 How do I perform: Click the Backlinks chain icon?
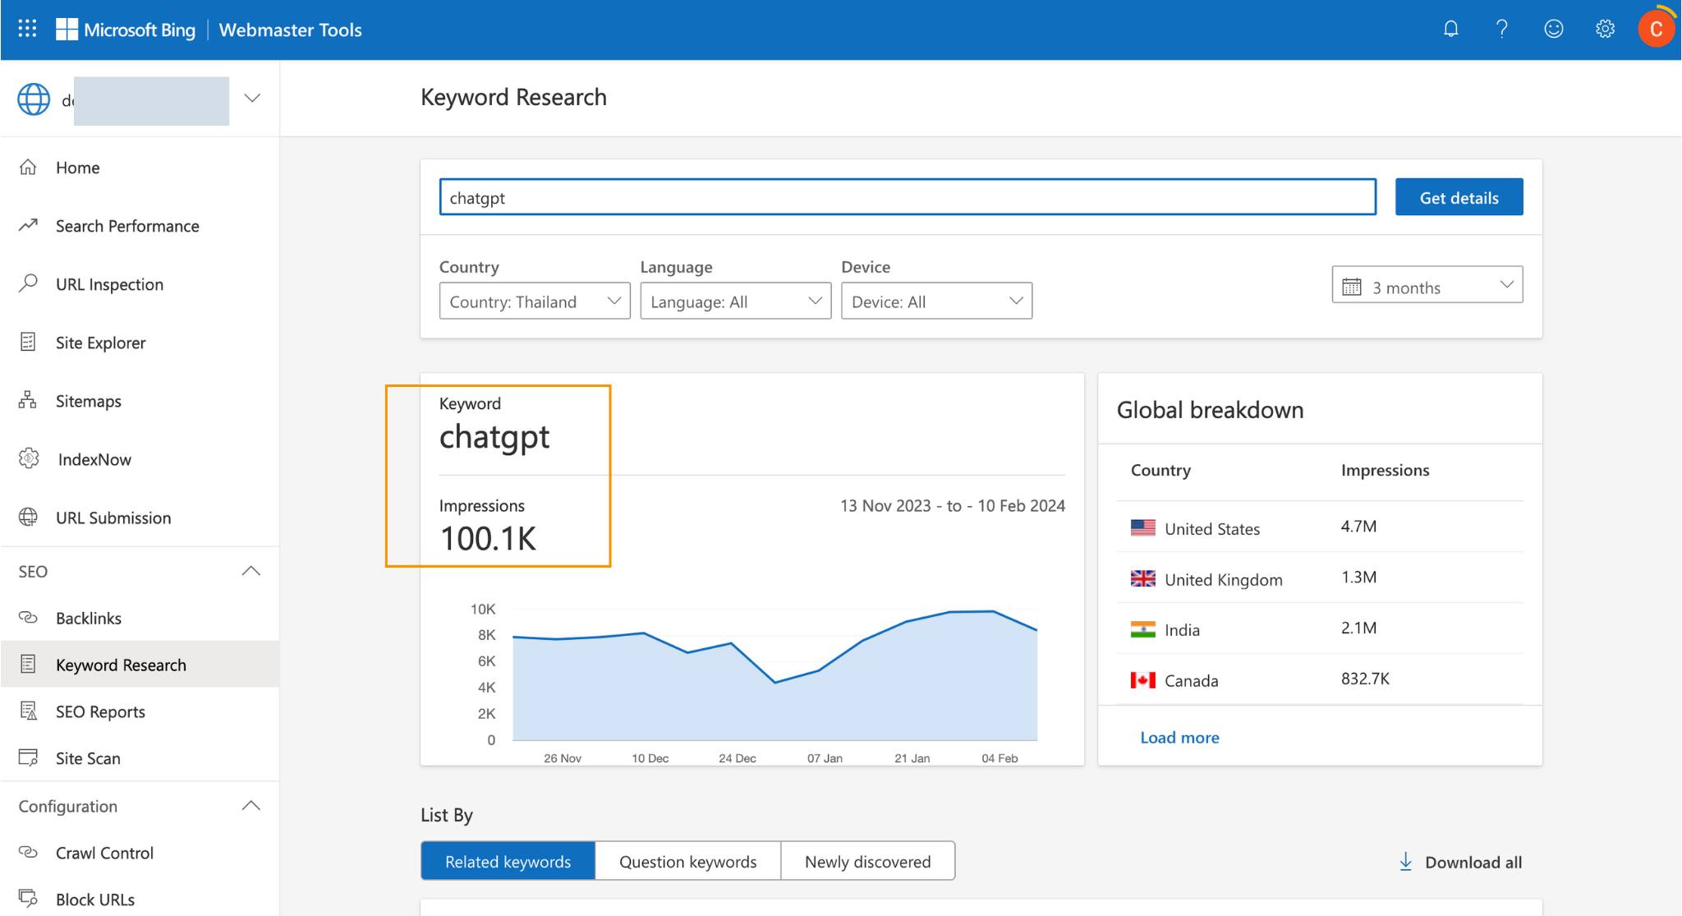[x=28, y=617]
